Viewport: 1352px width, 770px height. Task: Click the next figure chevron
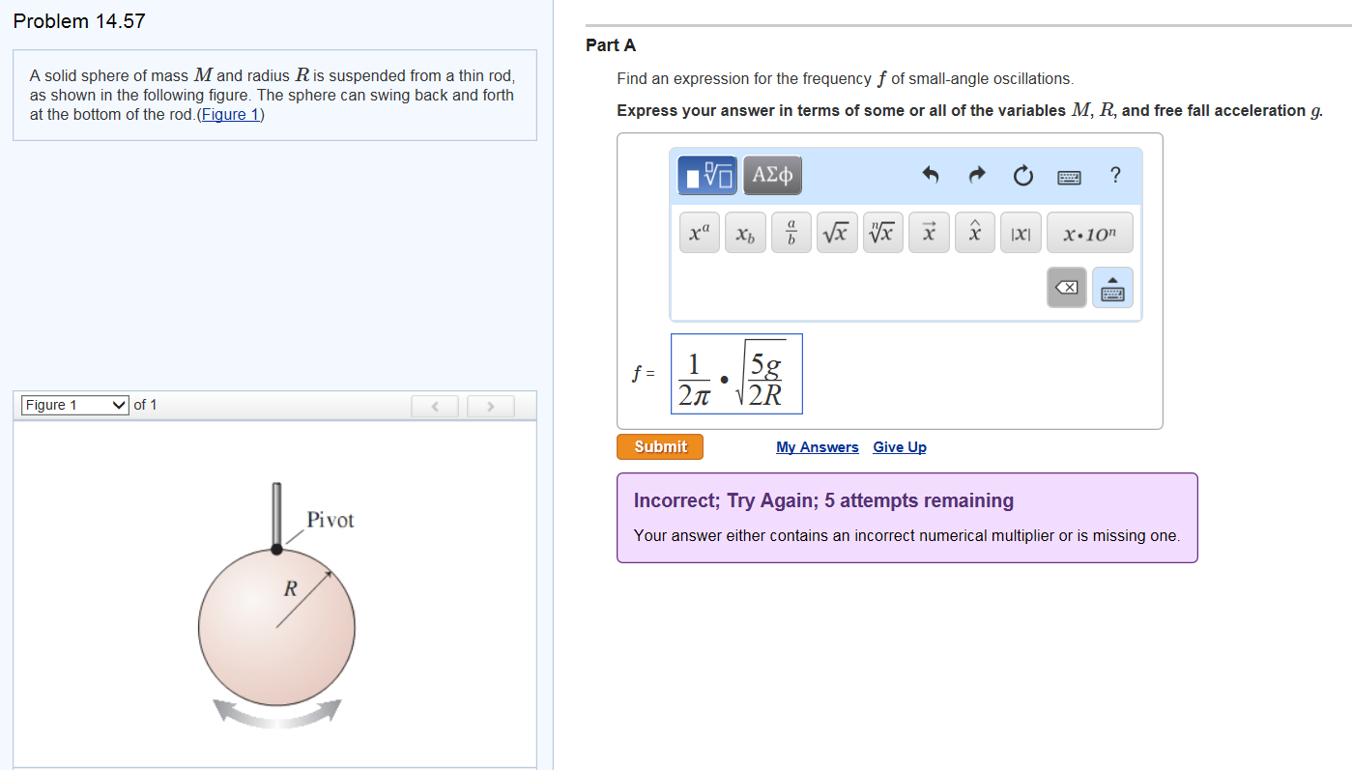491,406
